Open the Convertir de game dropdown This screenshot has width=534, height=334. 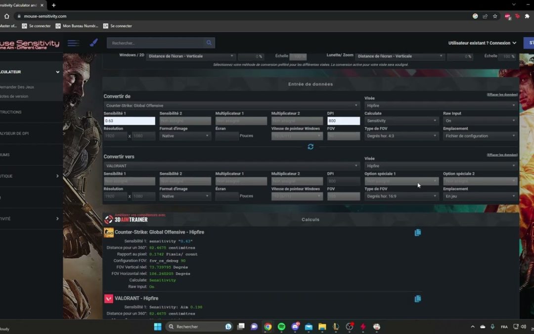point(231,106)
